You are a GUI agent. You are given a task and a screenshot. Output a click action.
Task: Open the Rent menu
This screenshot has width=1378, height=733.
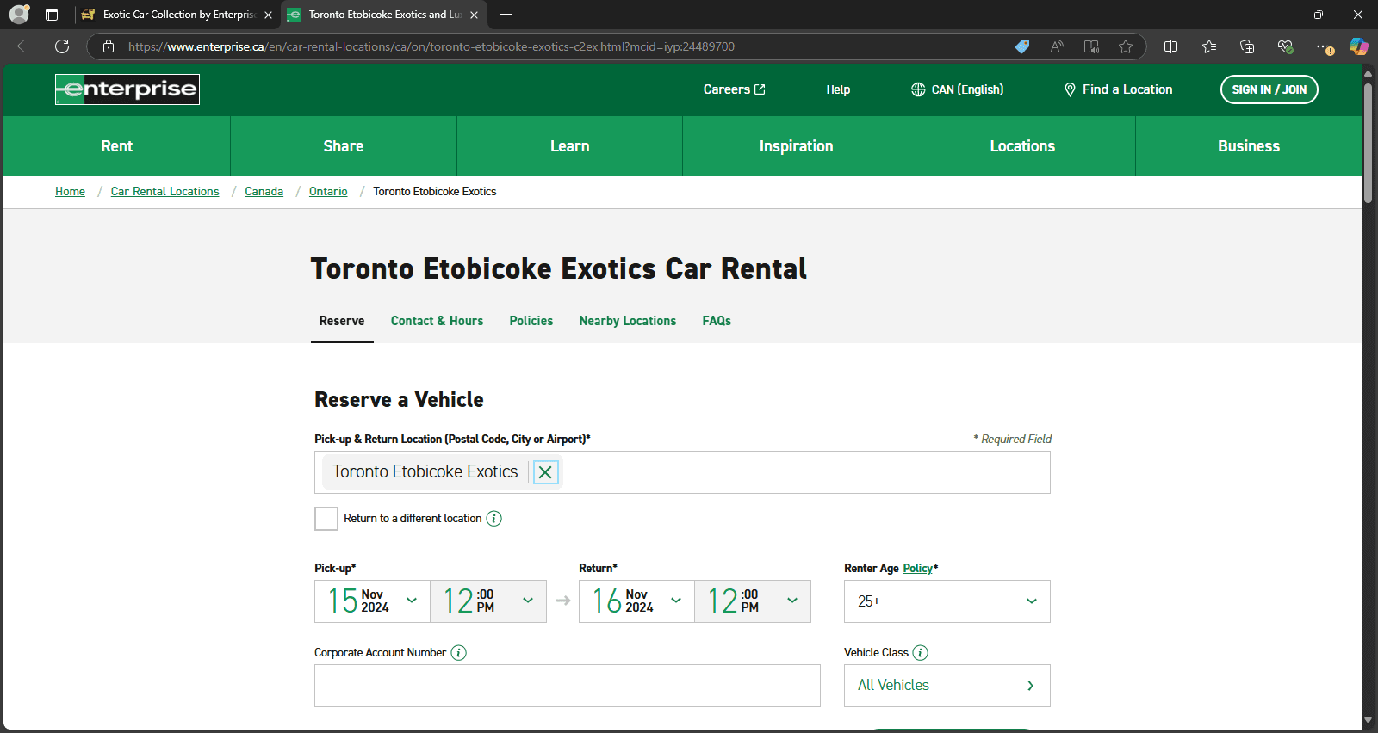[117, 146]
